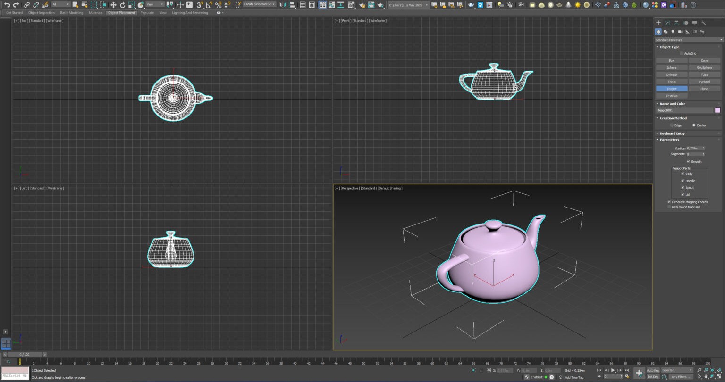Open the Select by Name list icon
This screenshot has height=382, width=725.
pos(84,5)
